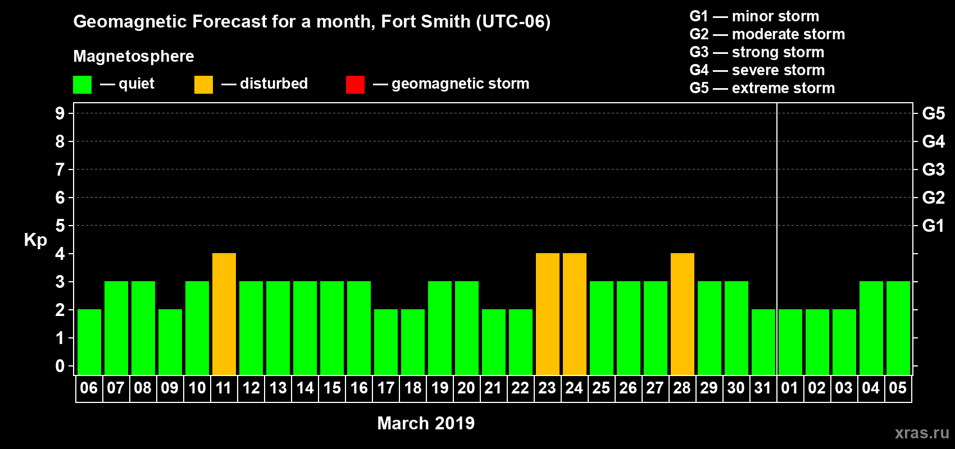
Task: Click the green bar for day 31
Action: (763, 342)
